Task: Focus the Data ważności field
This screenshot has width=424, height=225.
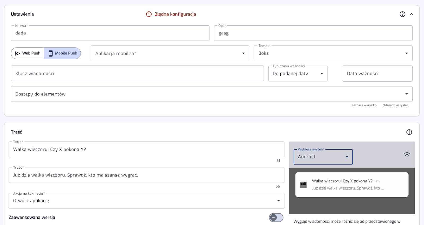Action: click(377, 74)
